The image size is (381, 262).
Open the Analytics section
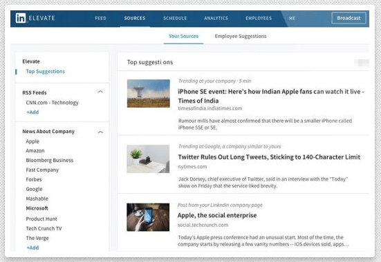[x=216, y=18]
